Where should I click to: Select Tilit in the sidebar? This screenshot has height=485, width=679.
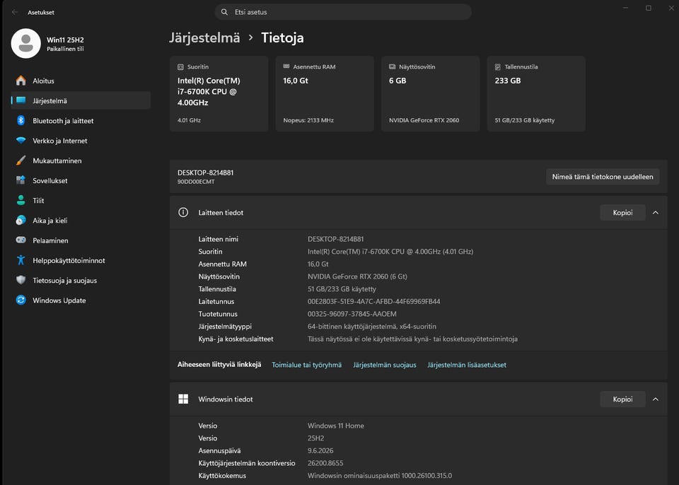click(81, 200)
